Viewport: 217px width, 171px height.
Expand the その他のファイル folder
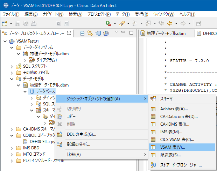pyautogui.click(x=12, y=73)
